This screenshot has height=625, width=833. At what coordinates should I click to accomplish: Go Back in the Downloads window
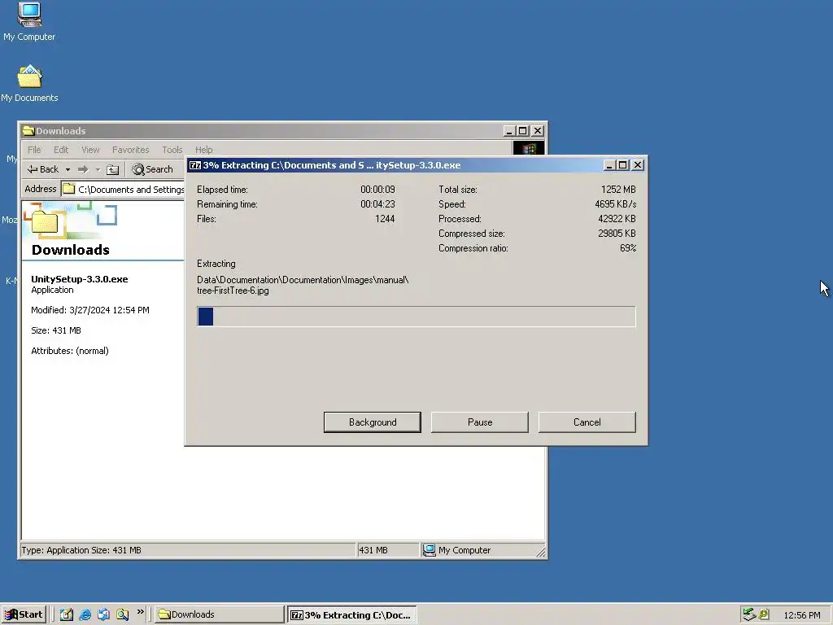point(43,169)
